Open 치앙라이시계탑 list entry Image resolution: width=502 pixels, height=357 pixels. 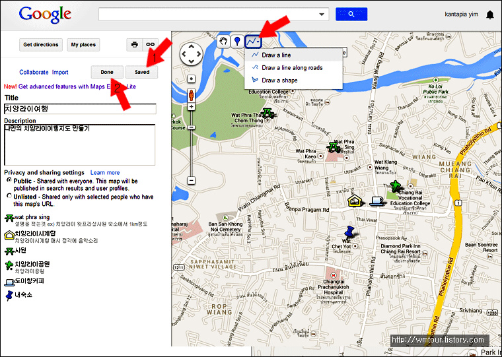pyautogui.click(x=35, y=234)
